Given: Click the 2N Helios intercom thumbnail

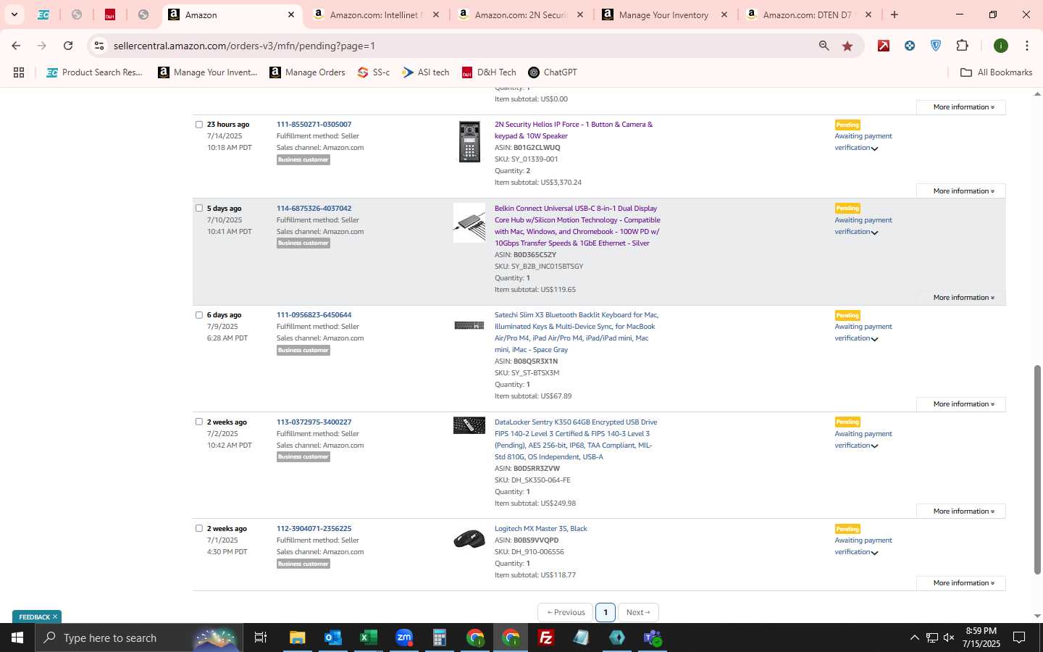Looking at the screenshot, I should [469, 142].
